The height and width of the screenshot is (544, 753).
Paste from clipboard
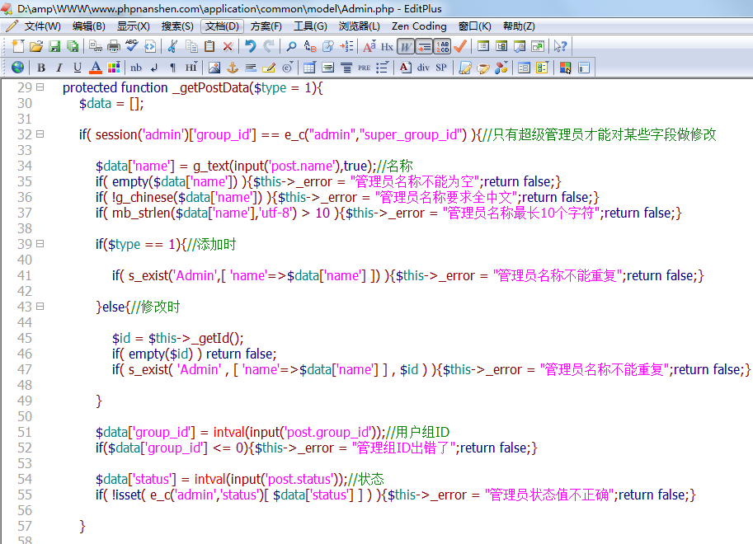tap(209, 47)
